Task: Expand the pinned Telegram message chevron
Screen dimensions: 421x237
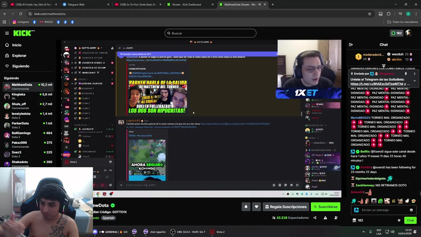Action: tap(414, 81)
